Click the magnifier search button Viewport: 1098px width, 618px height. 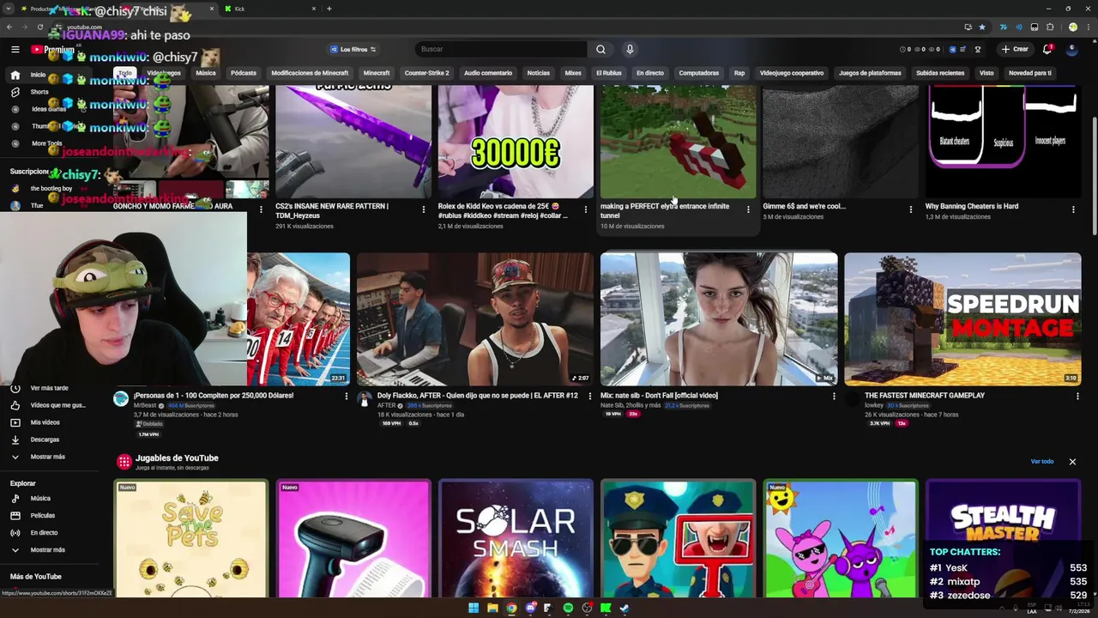[600, 49]
